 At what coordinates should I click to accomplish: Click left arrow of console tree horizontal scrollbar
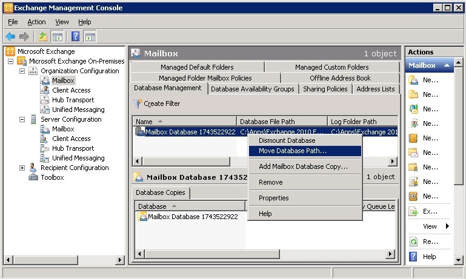pyautogui.click(x=8, y=260)
